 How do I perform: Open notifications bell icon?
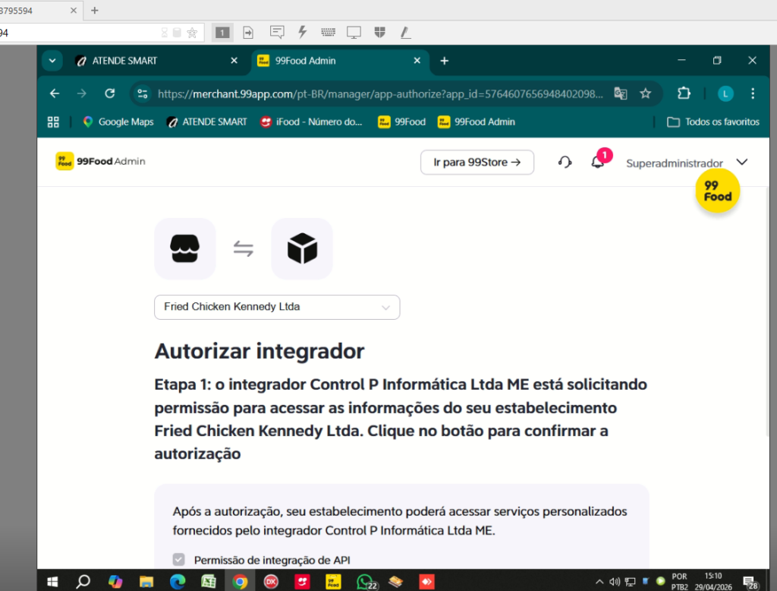[x=598, y=162]
